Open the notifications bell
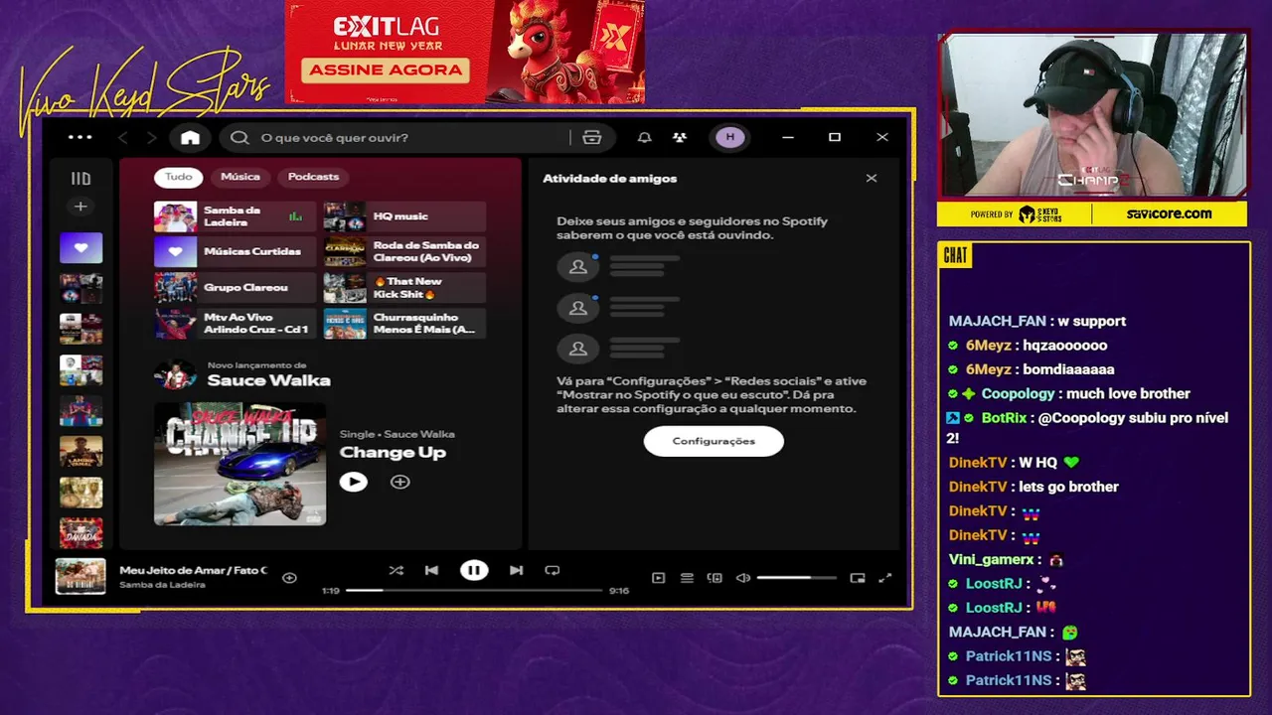Screen dimensions: 1272x715 644,137
